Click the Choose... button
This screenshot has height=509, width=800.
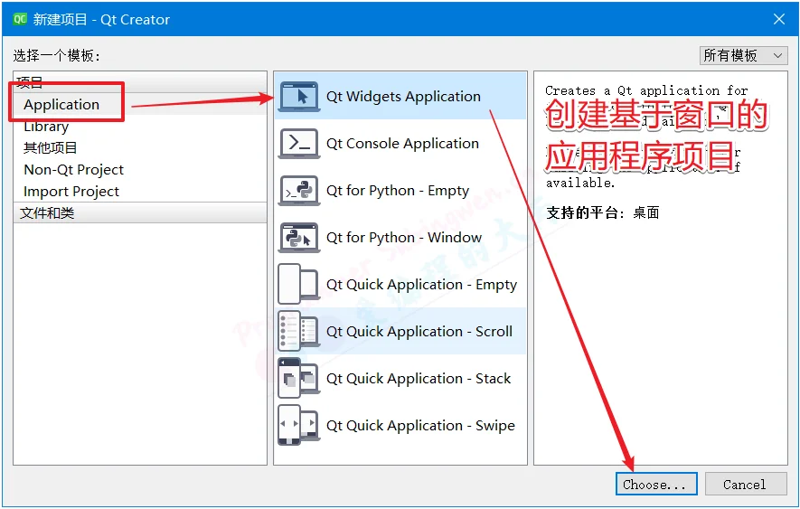[x=656, y=484]
